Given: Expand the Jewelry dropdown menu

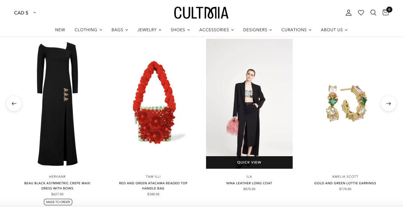Looking at the screenshot, I should [x=149, y=30].
